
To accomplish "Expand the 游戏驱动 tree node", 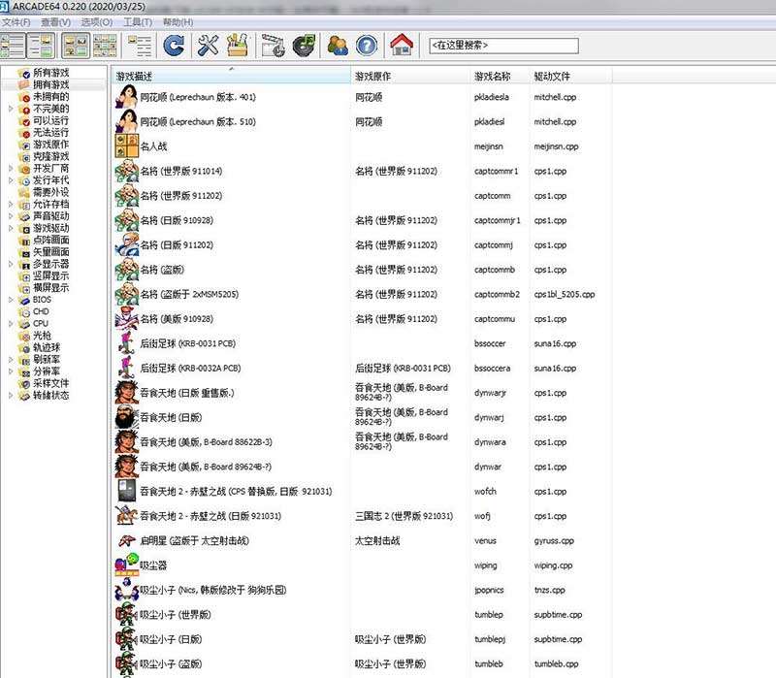I will 11,228.
